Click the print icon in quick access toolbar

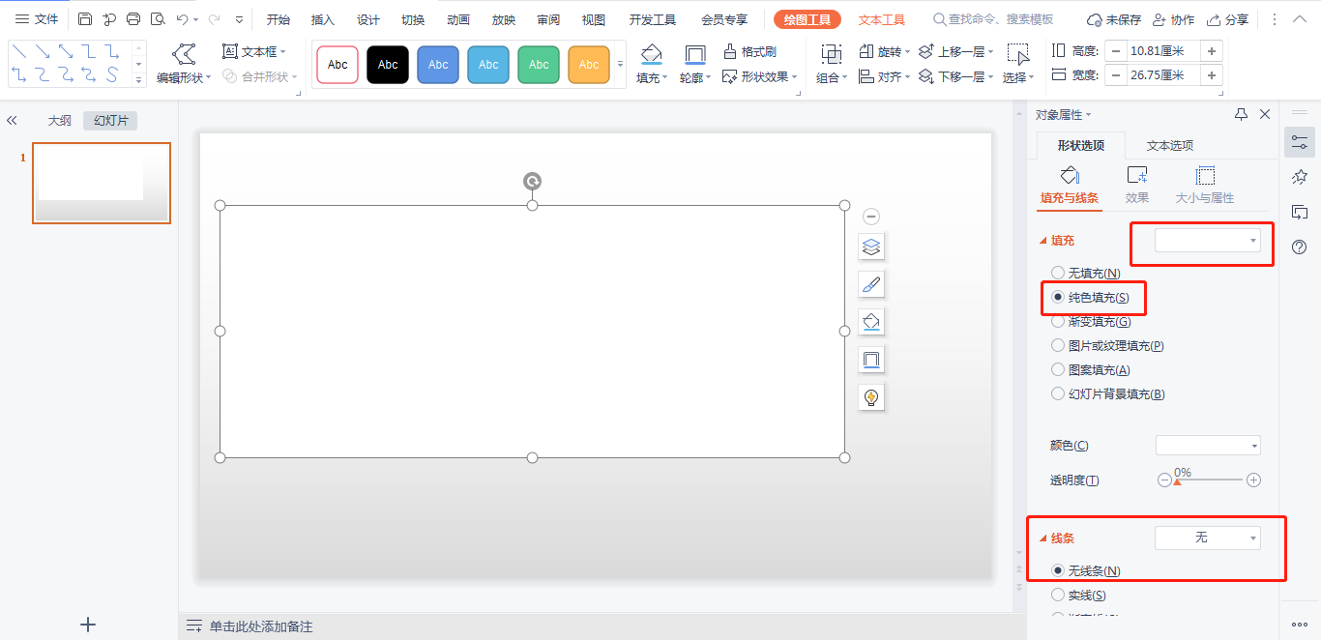pyautogui.click(x=133, y=19)
